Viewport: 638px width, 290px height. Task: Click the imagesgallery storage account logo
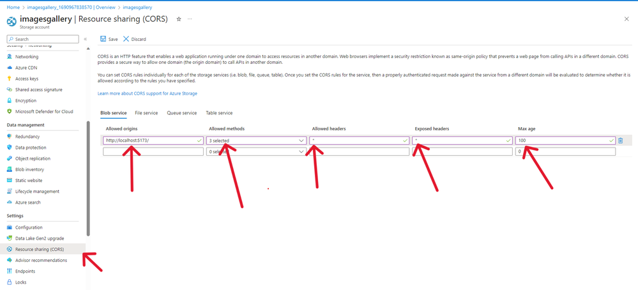click(11, 21)
